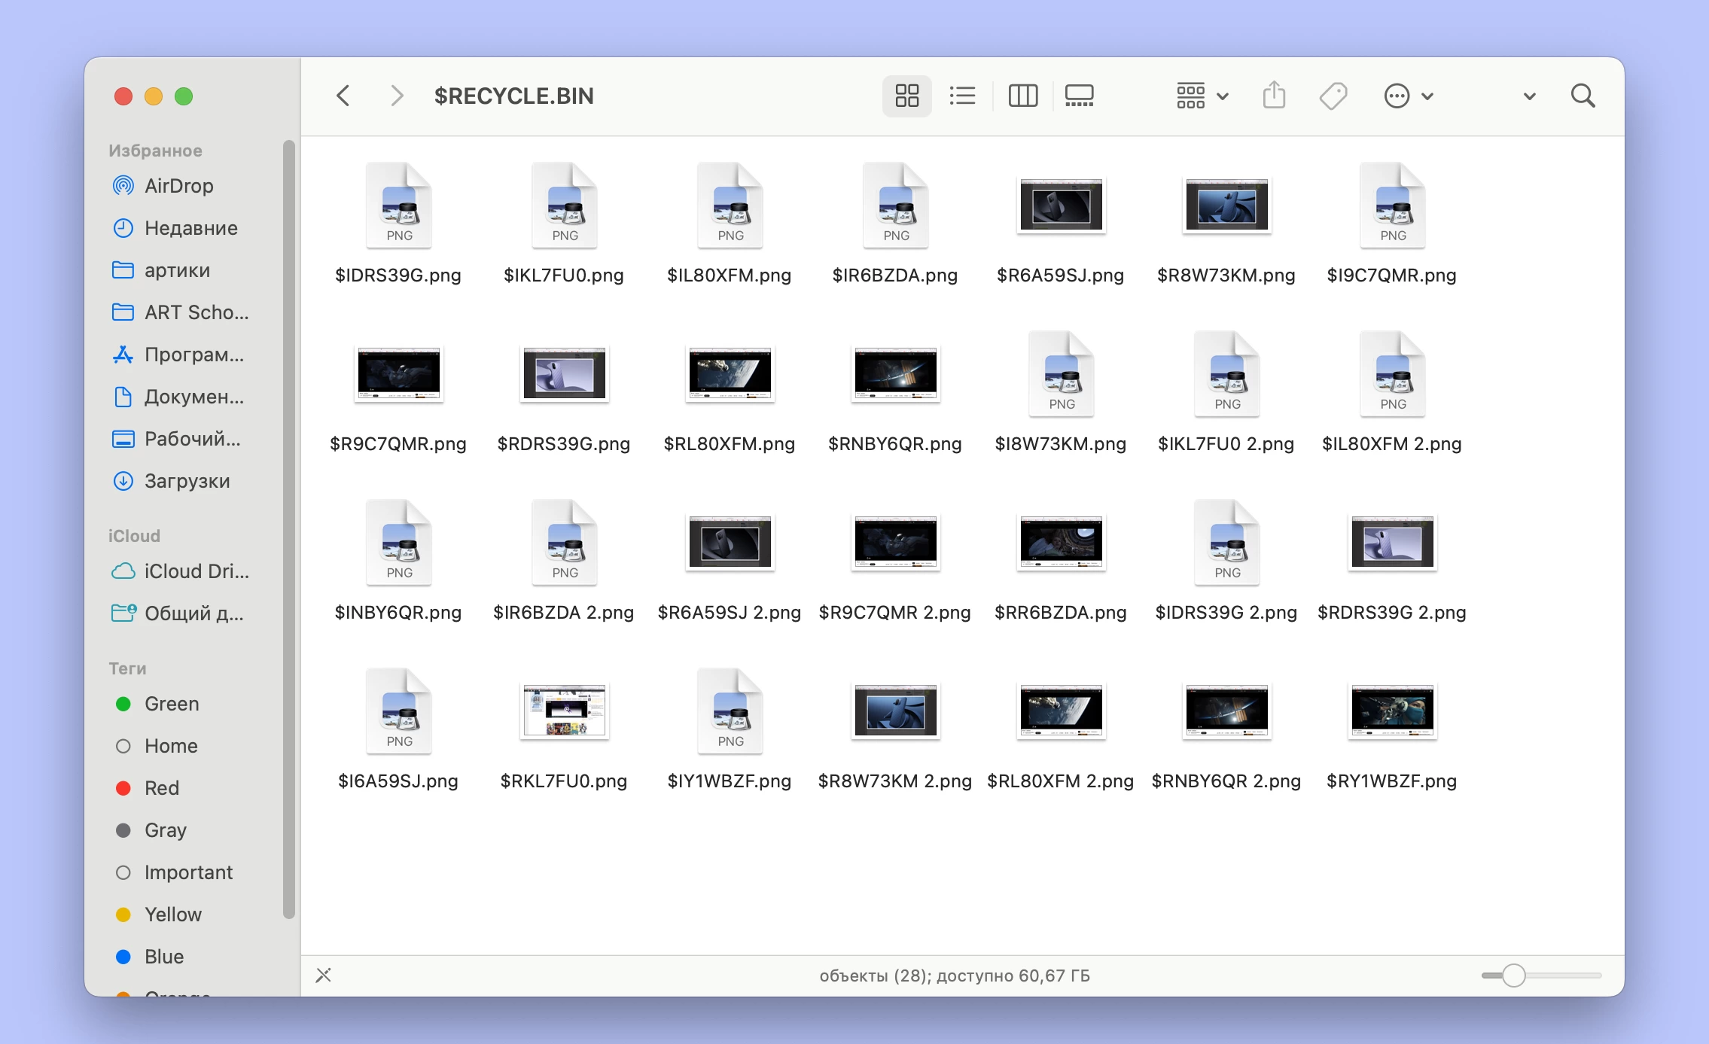Select the $IDRS39G.png file icon
The height and width of the screenshot is (1044, 1709).
[x=398, y=205]
